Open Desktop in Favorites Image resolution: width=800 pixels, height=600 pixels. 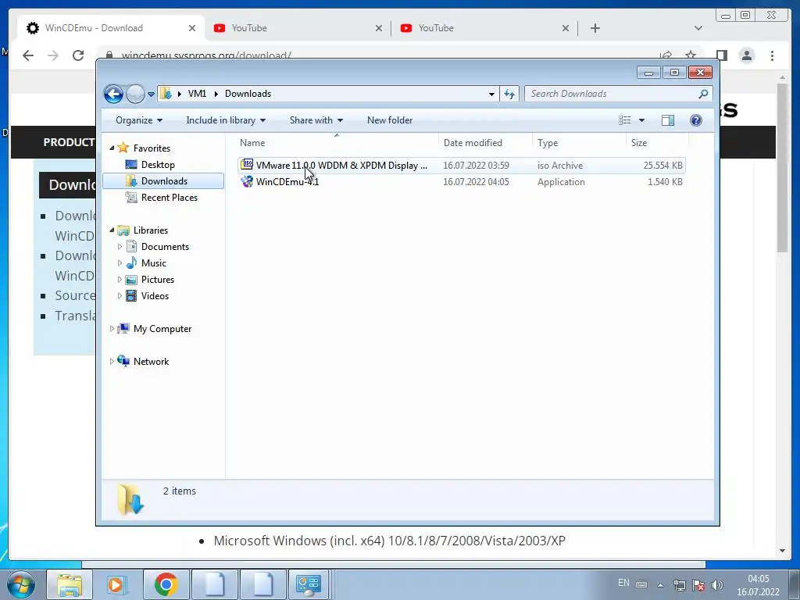point(158,165)
